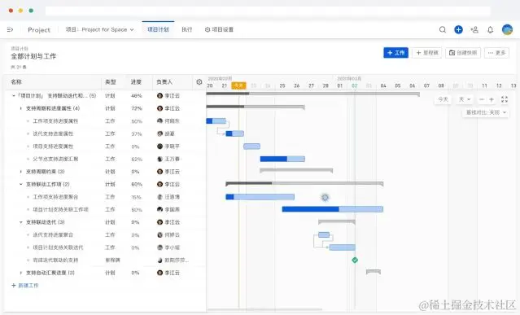
Task: Click the Project home label
Action: [x=39, y=30]
